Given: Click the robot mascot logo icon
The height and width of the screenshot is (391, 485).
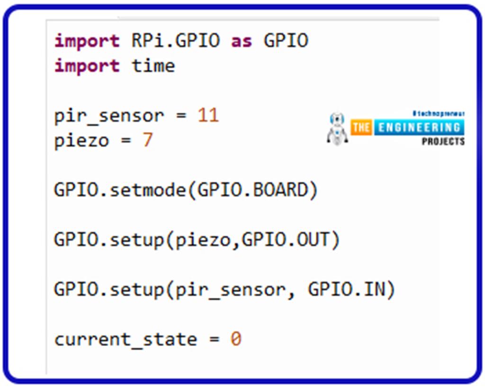Looking at the screenshot, I should pyautogui.click(x=337, y=128).
